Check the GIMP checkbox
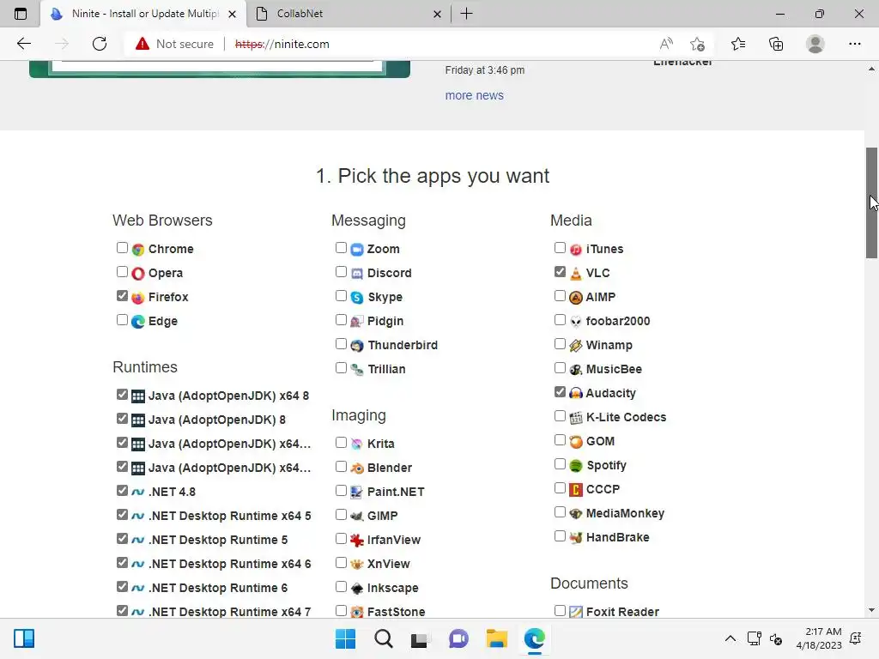 tap(341, 515)
